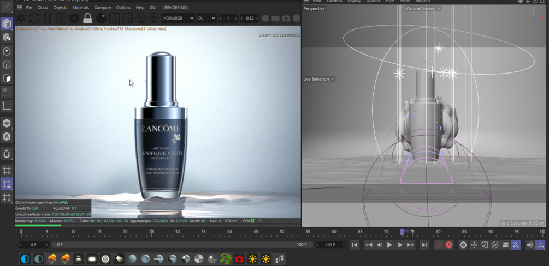Open the HDR/sRGB color space dropdown

[179, 18]
